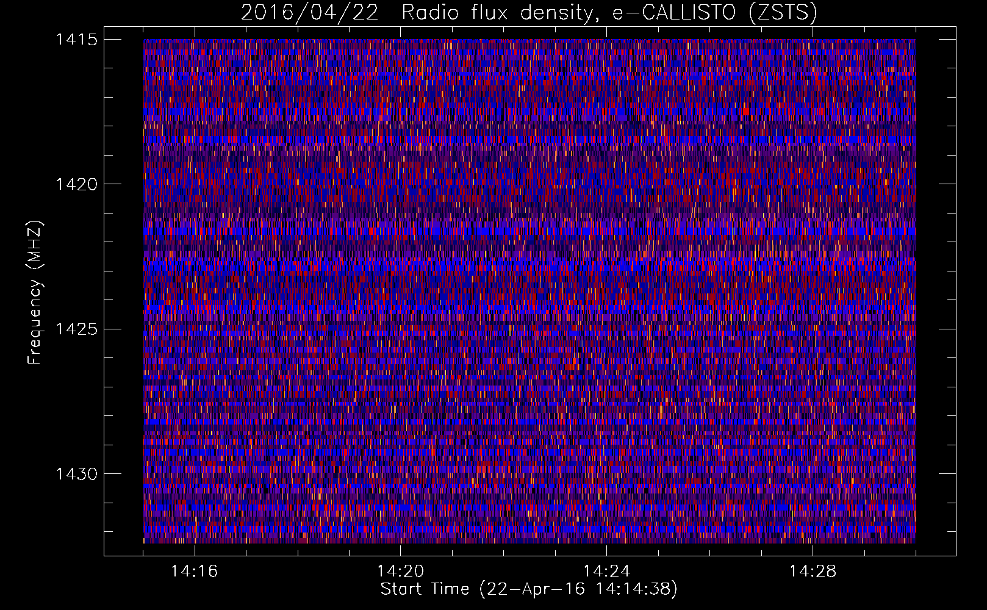Click the plot title '2016/04/22 Radio flux density, e-CALLISTO (ZSTS)'
The image size is (987, 610).
pos(529,13)
